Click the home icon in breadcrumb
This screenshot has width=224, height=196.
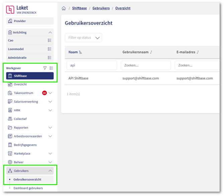(x=64, y=8)
